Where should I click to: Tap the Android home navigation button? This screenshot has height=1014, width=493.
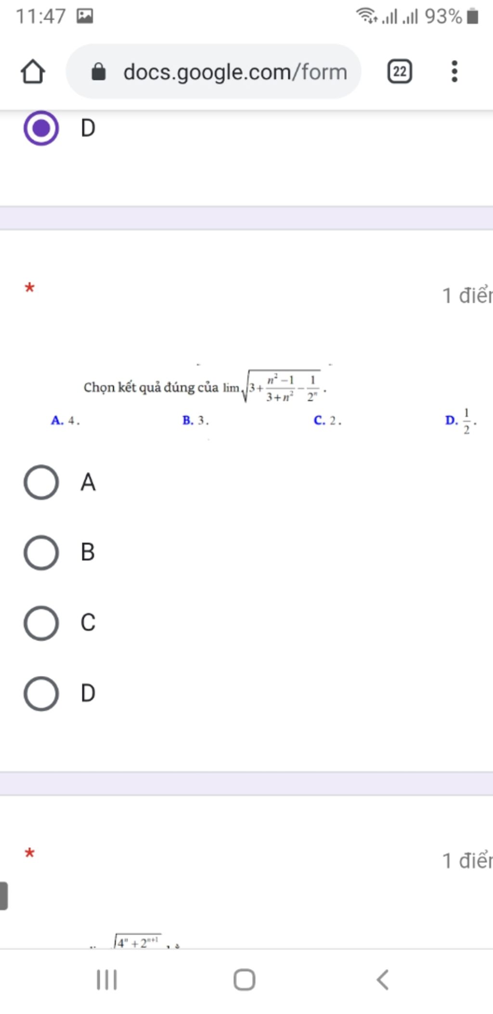pyautogui.click(x=244, y=979)
